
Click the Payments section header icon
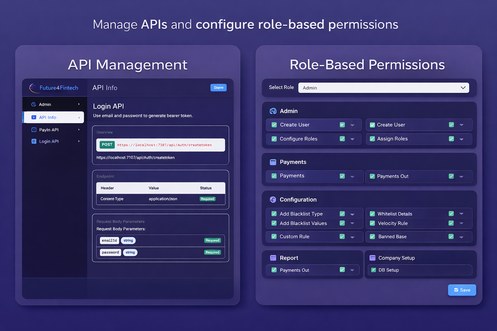pyautogui.click(x=273, y=162)
